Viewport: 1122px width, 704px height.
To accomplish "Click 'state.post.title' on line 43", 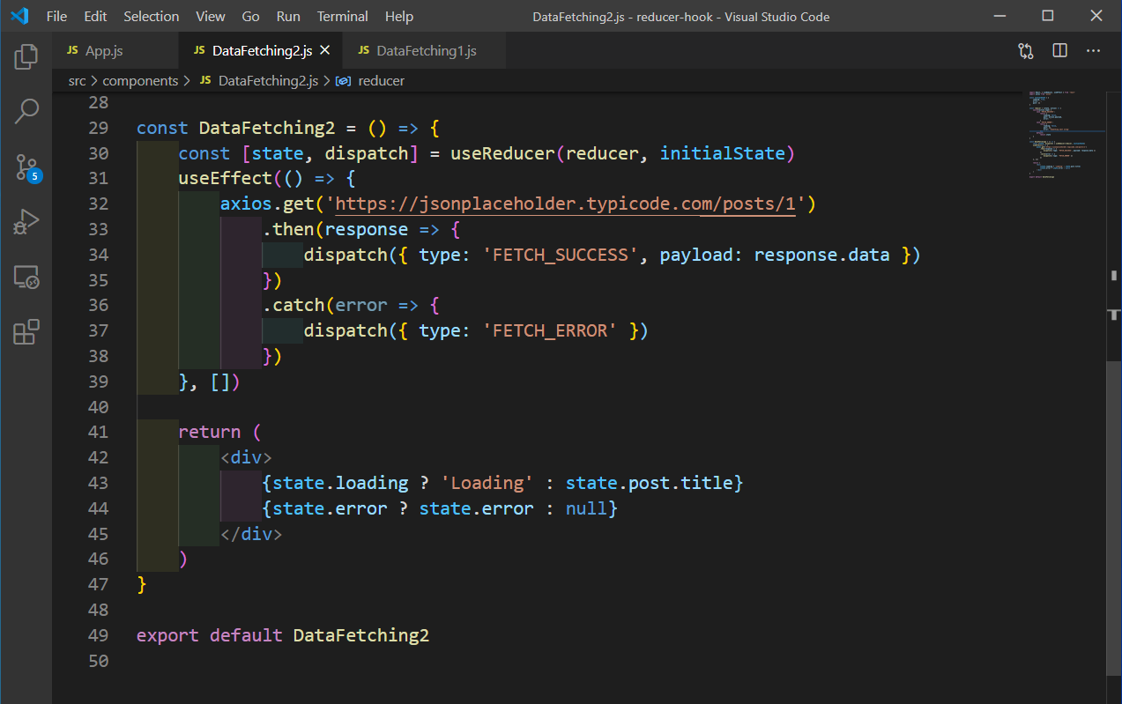I will (650, 484).
